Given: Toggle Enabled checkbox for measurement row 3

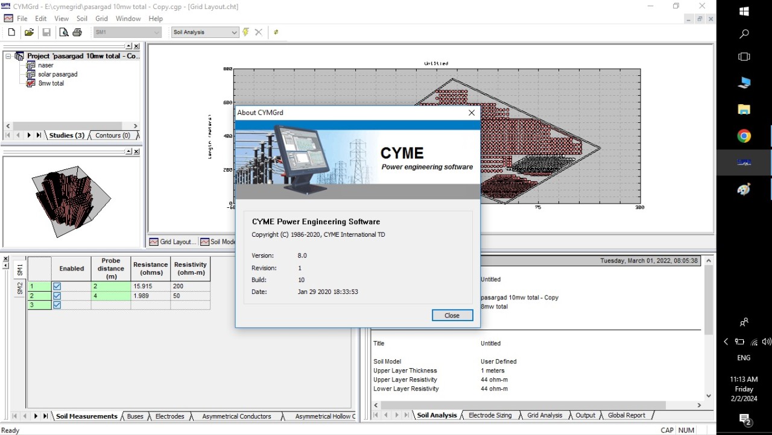Looking at the screenshot, I should coord(57,305).
